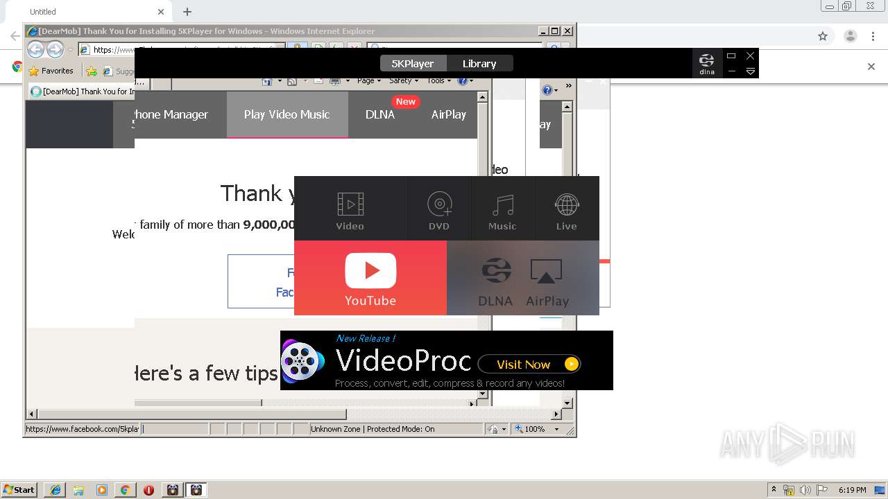This screenshot has height=499, width=888.
Task: Select the Phone Manager tab on the webpage
Action: point(171,114)
